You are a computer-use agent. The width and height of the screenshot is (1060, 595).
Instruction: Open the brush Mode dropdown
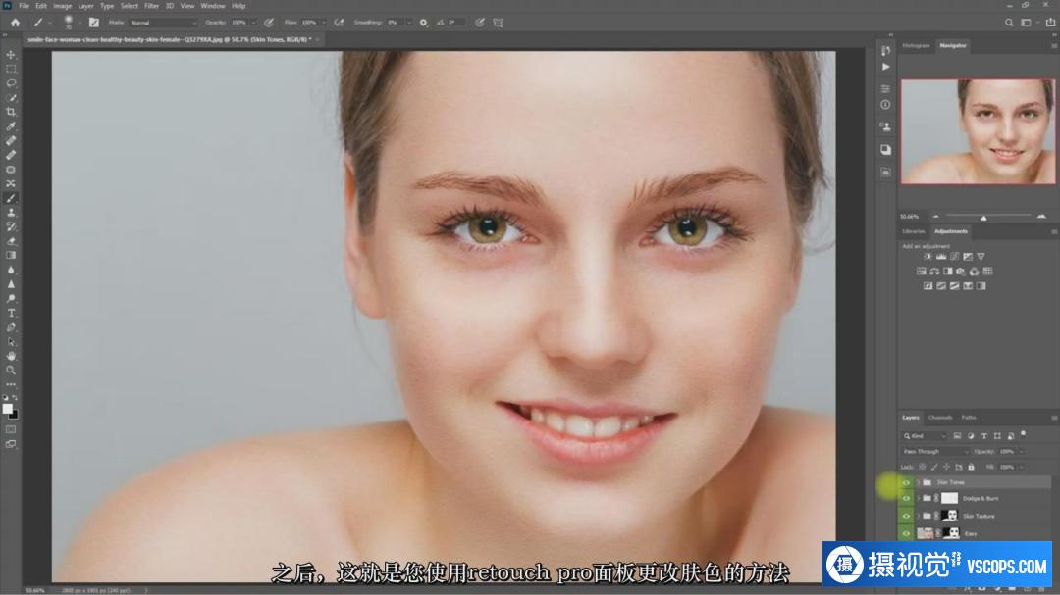[164, 23]
